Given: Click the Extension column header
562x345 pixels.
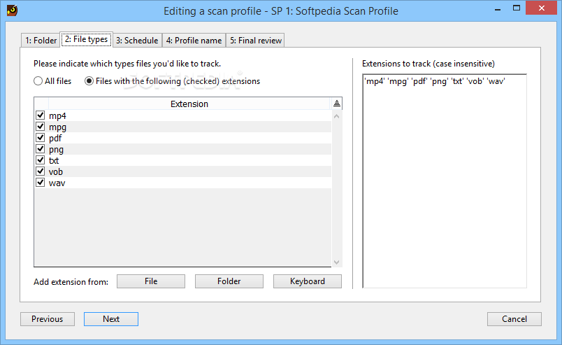Looking at the screenshot, I should click(x=189, y=104).
